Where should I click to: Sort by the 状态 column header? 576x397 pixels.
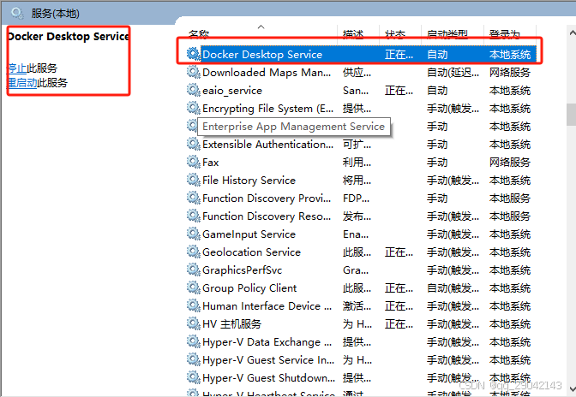point(395,34)
